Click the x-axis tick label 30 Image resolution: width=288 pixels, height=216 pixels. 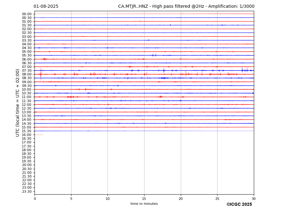pyautogui.click(x=254, y=199)
